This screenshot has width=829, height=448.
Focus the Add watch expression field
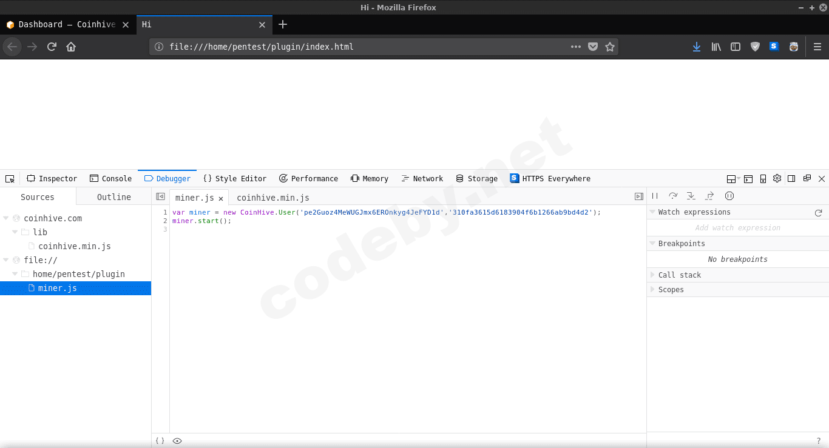point(738,228)
